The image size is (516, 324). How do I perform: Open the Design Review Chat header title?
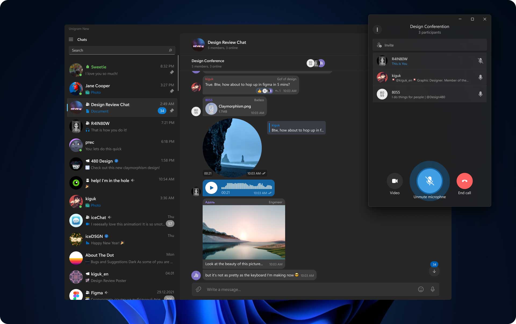[x=227, y=42]
